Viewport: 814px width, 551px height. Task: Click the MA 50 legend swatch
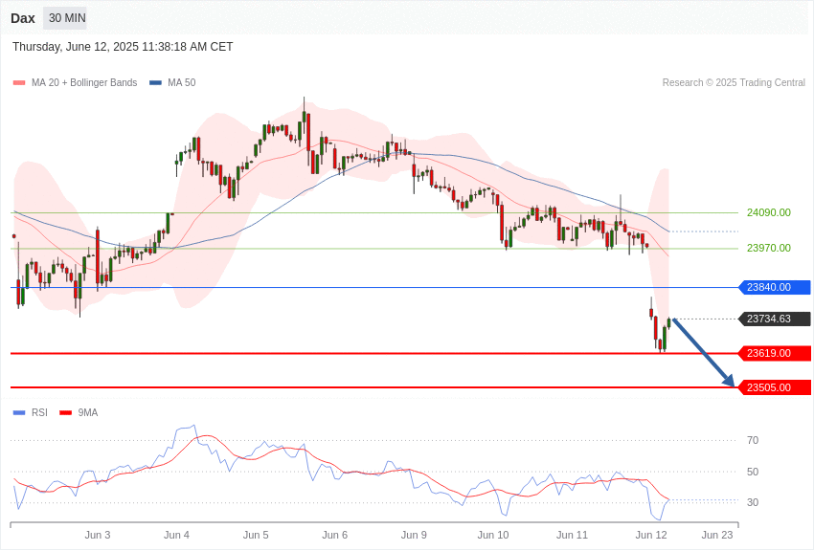click(155, 83)
